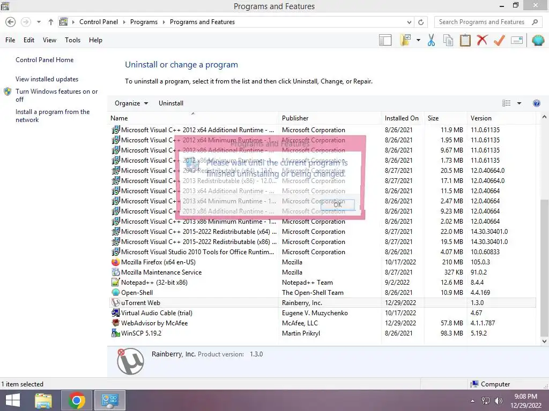
Task: Click the Control Panel icon in the address bar
Action: click(63, 21)
